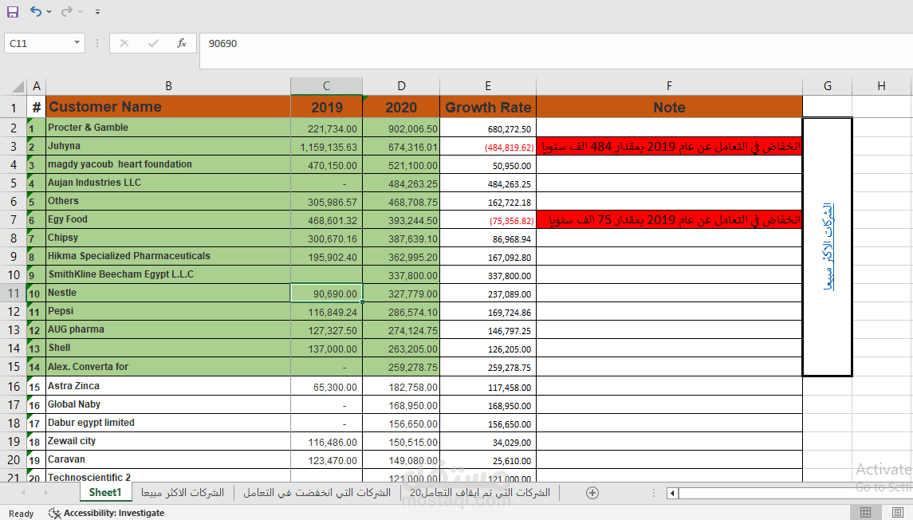Select column F header
Image resolution: width=913 pixels, height=520 pixels.
pyautogui.click(x=669, y=86)
